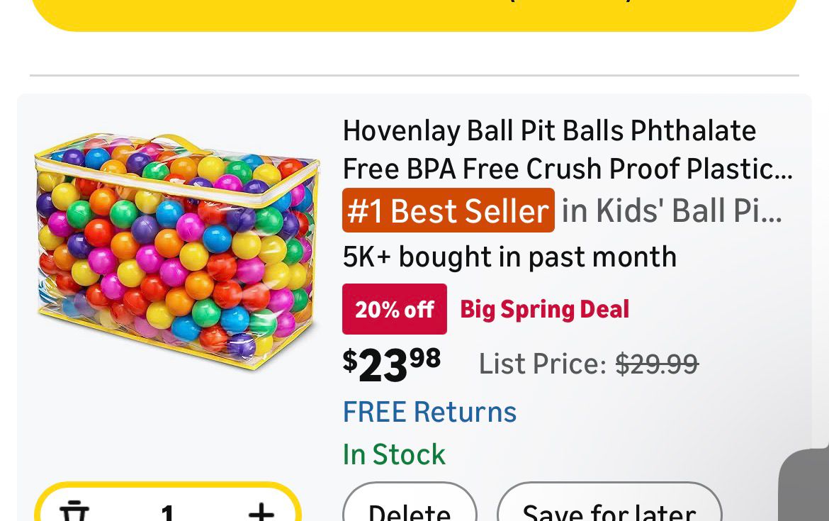Open the Hovenlay Ball Pit Balls title
The width and height of the screenshot is (829, 521).
pos(550,131)
